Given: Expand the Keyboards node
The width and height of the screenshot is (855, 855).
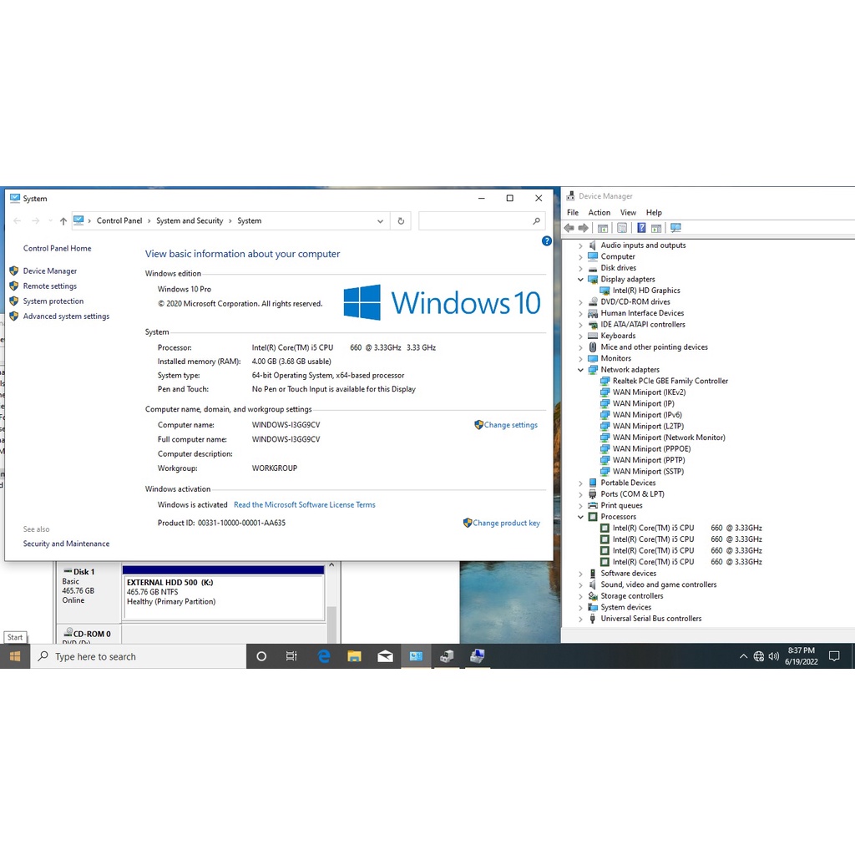Looking at the screenshot, I should point(581,336).
